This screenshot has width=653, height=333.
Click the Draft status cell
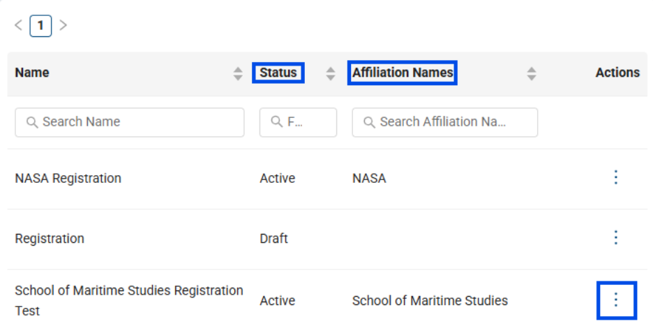point(273,238)
